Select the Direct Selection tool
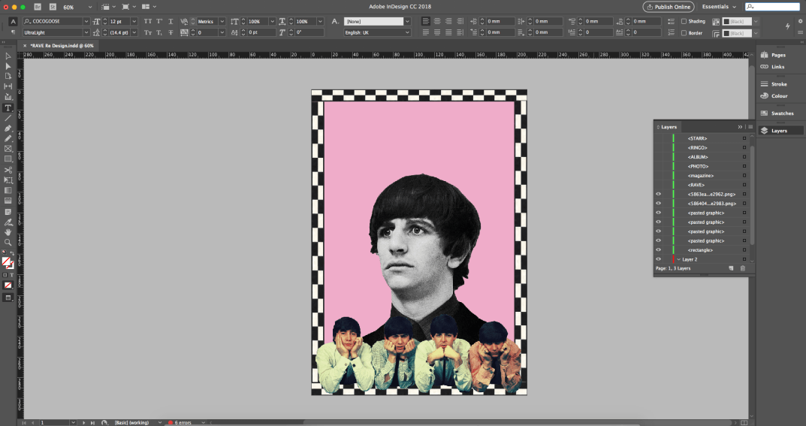 (8, 66)
